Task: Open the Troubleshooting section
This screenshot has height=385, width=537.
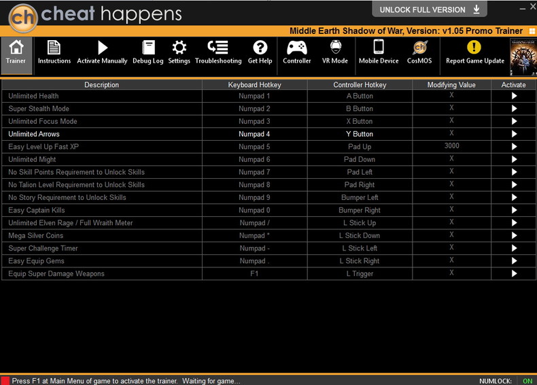Action: (x=218, y=52)
